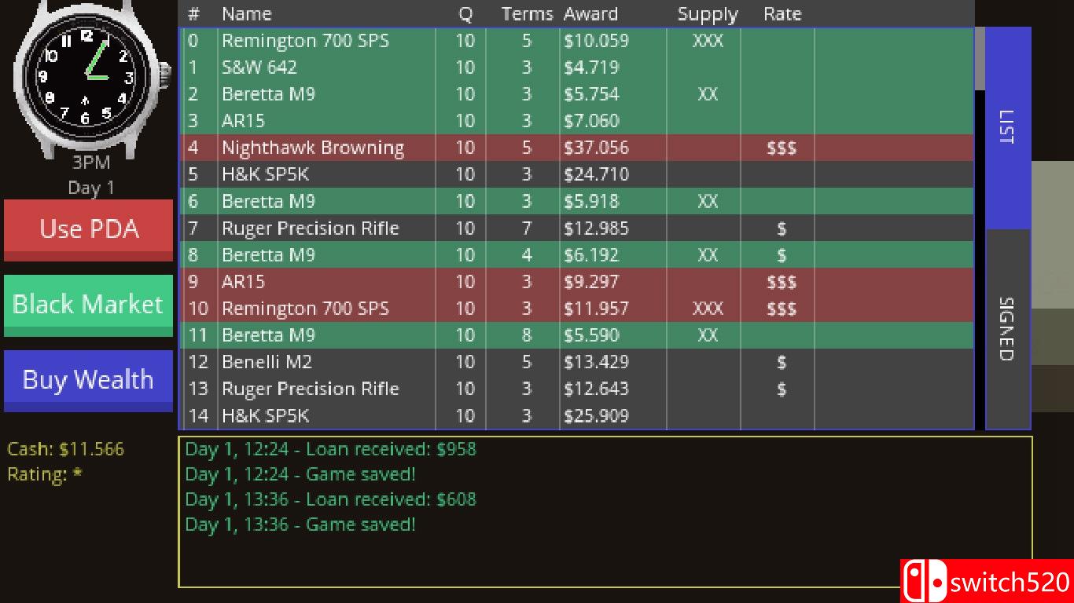Select the Benelli M2 contract row
This screenshot has height=603, width=1074.
[267, 362]
